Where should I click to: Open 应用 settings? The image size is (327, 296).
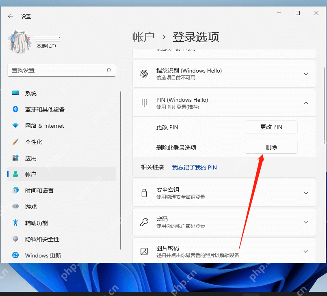point(62,158)
